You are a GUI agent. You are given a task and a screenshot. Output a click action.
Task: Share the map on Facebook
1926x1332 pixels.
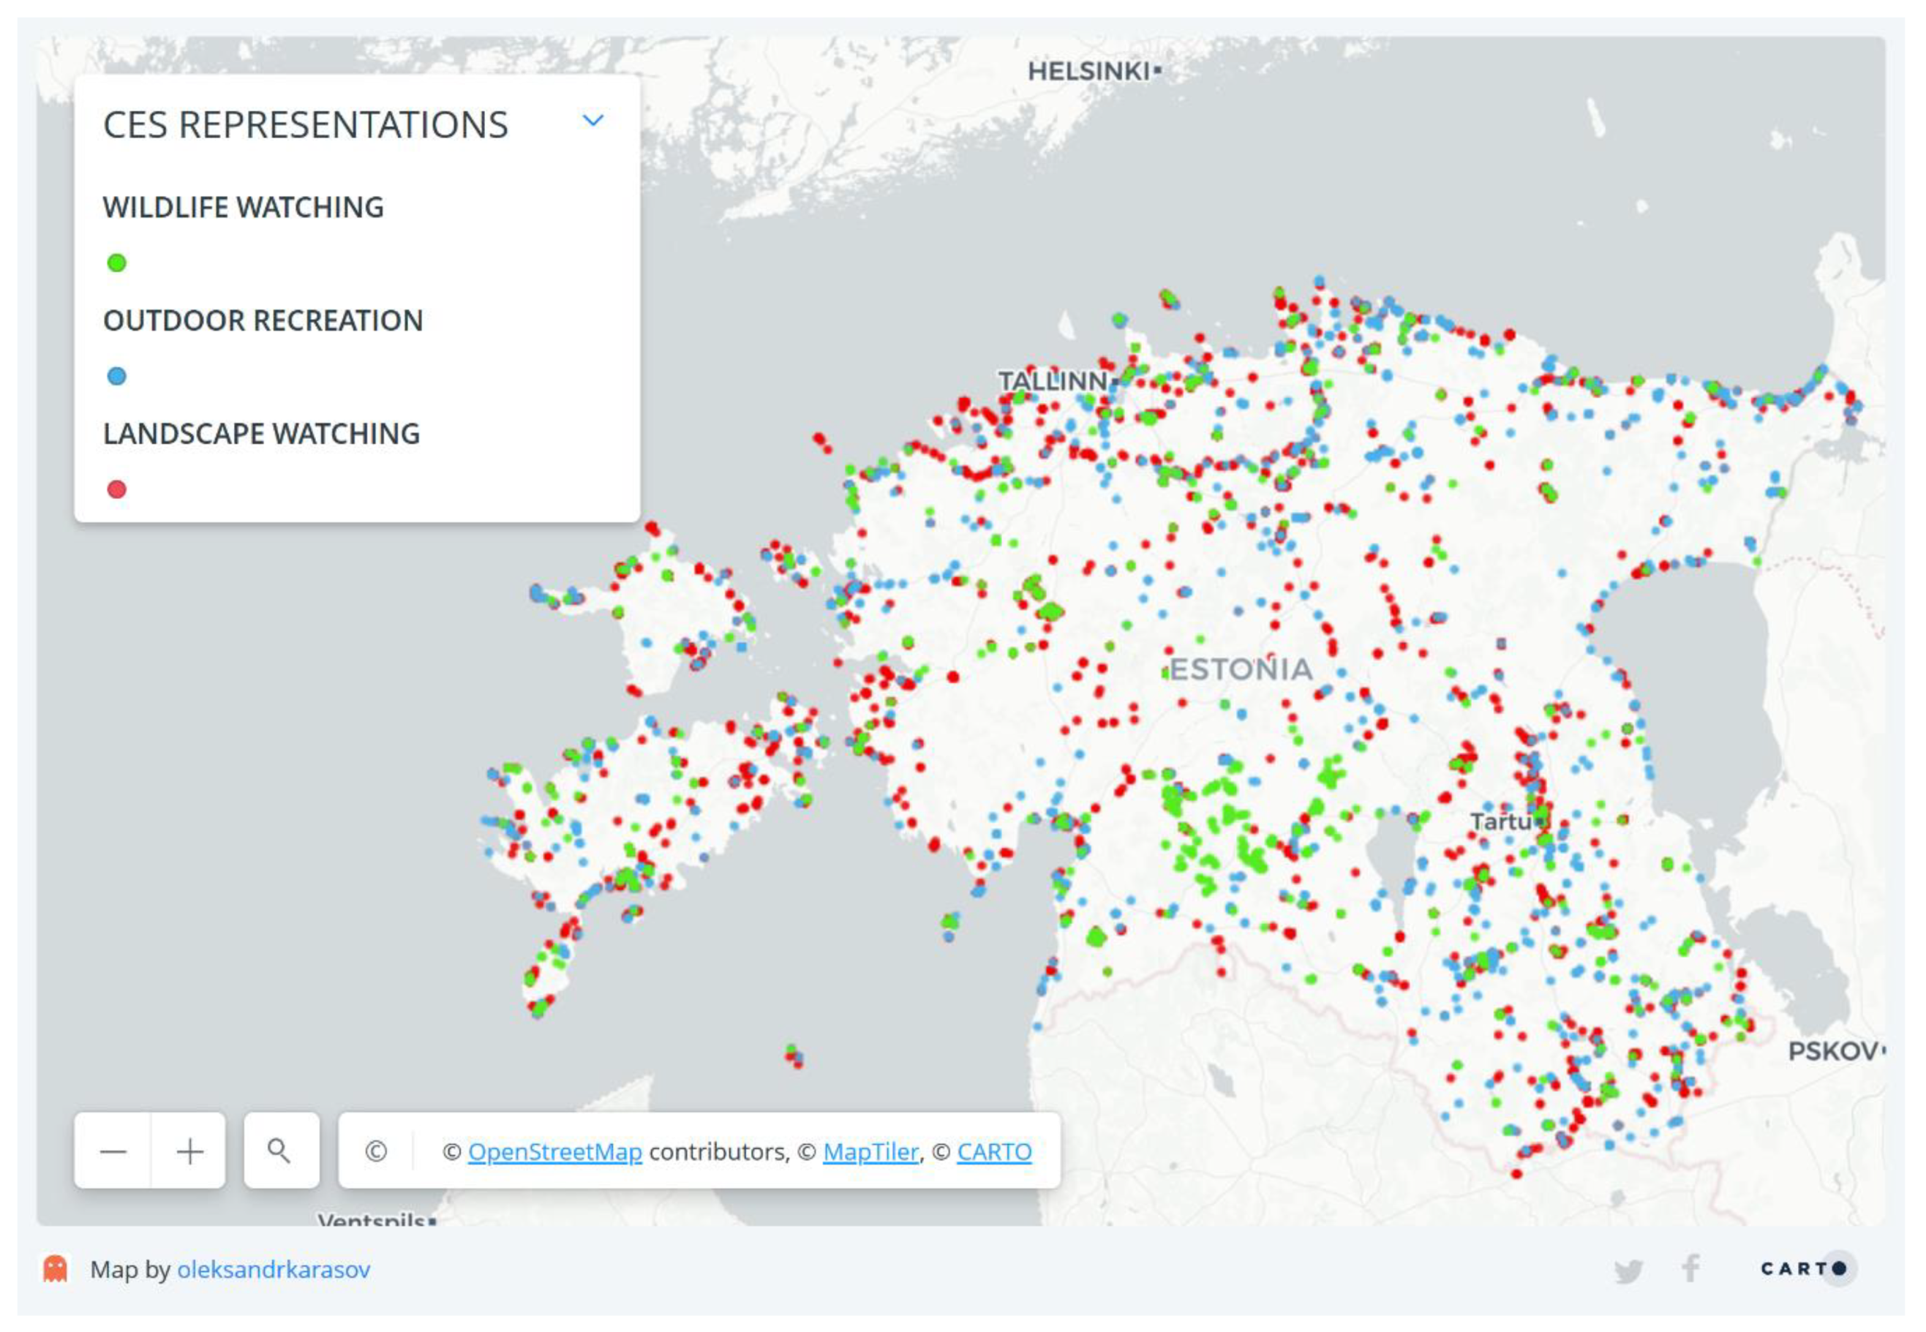pyautogui.click(x=1690, y=1268)
